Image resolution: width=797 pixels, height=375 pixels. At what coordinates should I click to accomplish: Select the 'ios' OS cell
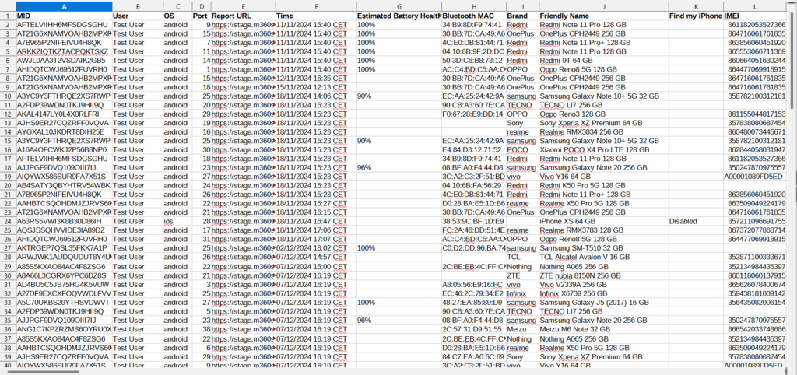coord(177,221)
